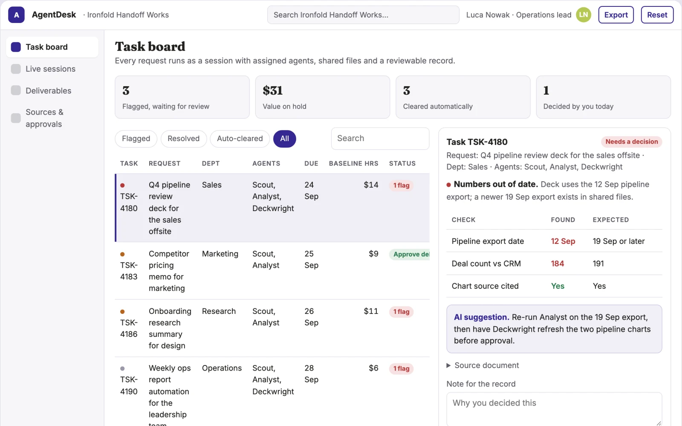
Task: Open Sources & approvals page
Action: pyautogui.click(x=52, y=118)
